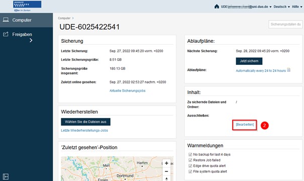The height and width of the screenshot is (181, 304).
Task: Click the home icon in the header
Action: [217, 7]
